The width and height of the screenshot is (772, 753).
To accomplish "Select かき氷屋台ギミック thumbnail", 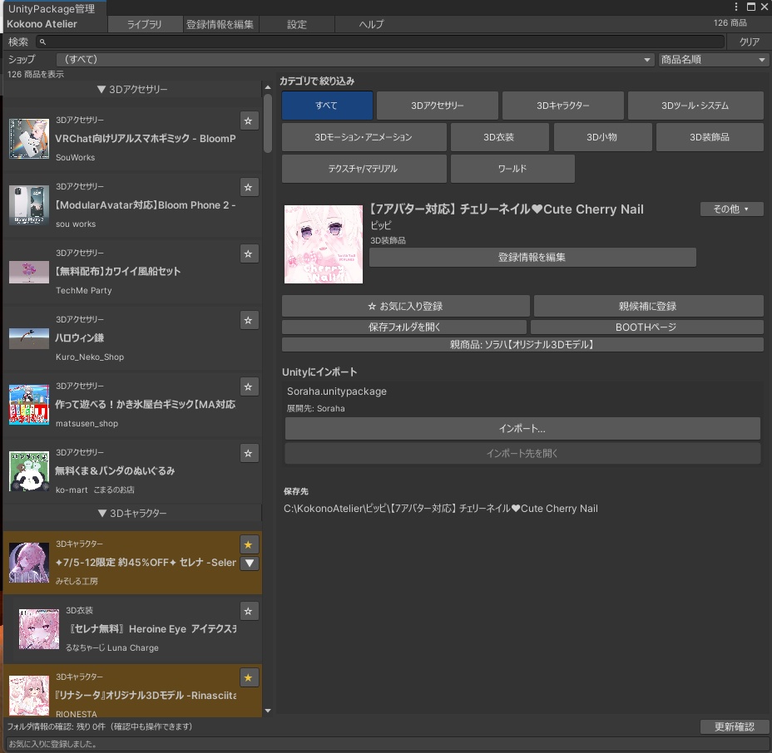I will pyautogui.click(x=29, y=404).
